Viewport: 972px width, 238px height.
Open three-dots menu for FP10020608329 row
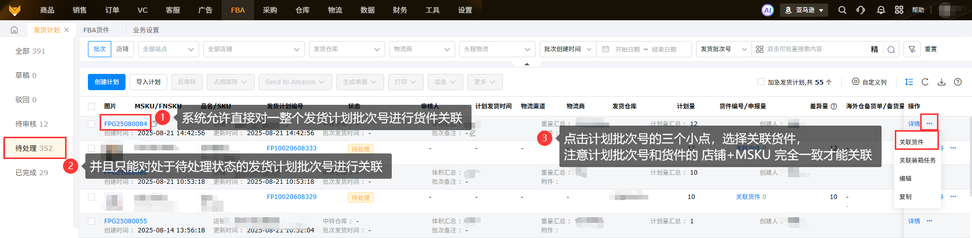pos(953,196)
